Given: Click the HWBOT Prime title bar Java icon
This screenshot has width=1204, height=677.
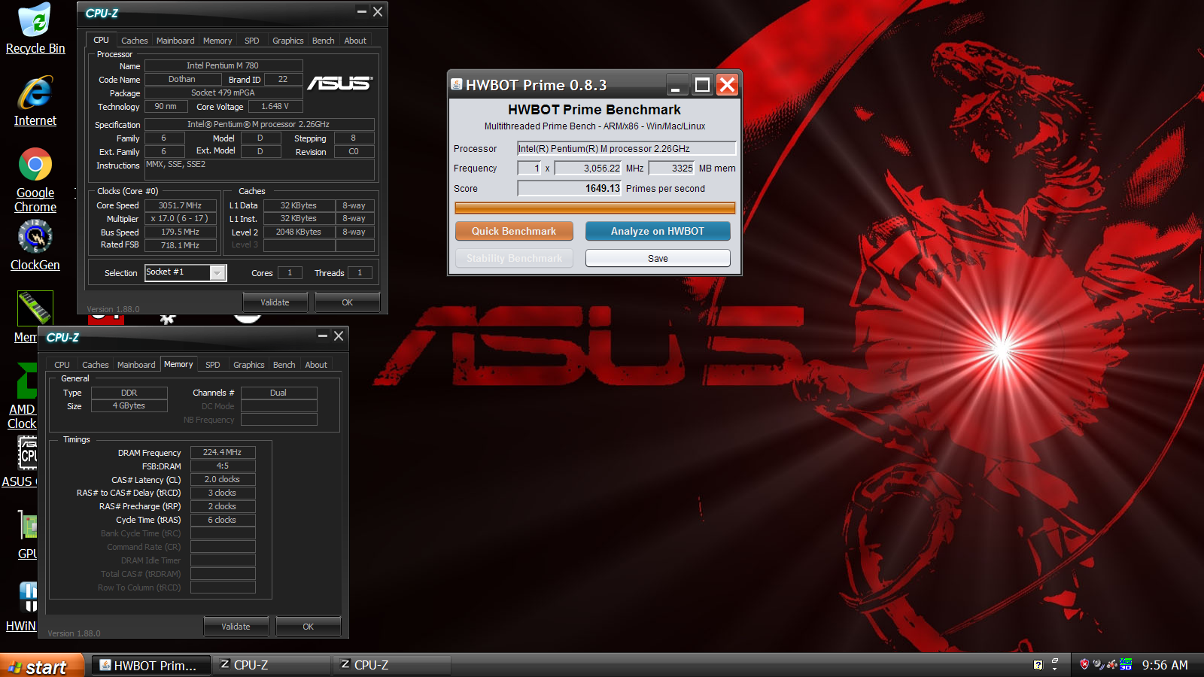Looking at the screenshot, I should point(456,84).
